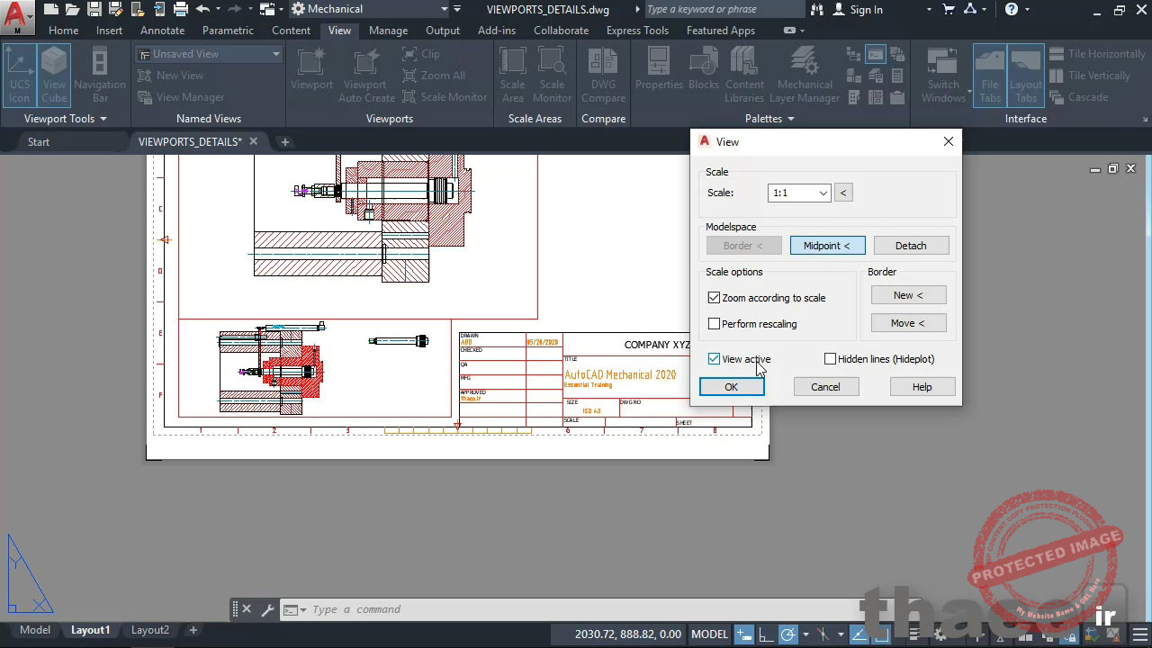Uncheck Zoom according to scale checkbox

(x=715, y=298)
